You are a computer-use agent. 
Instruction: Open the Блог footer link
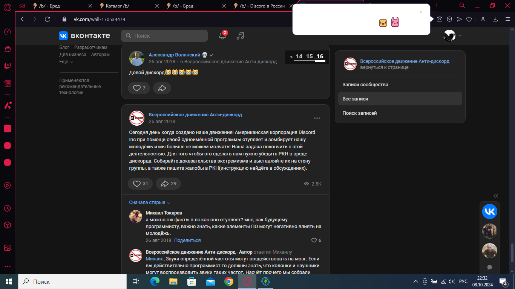click(64, 47)
